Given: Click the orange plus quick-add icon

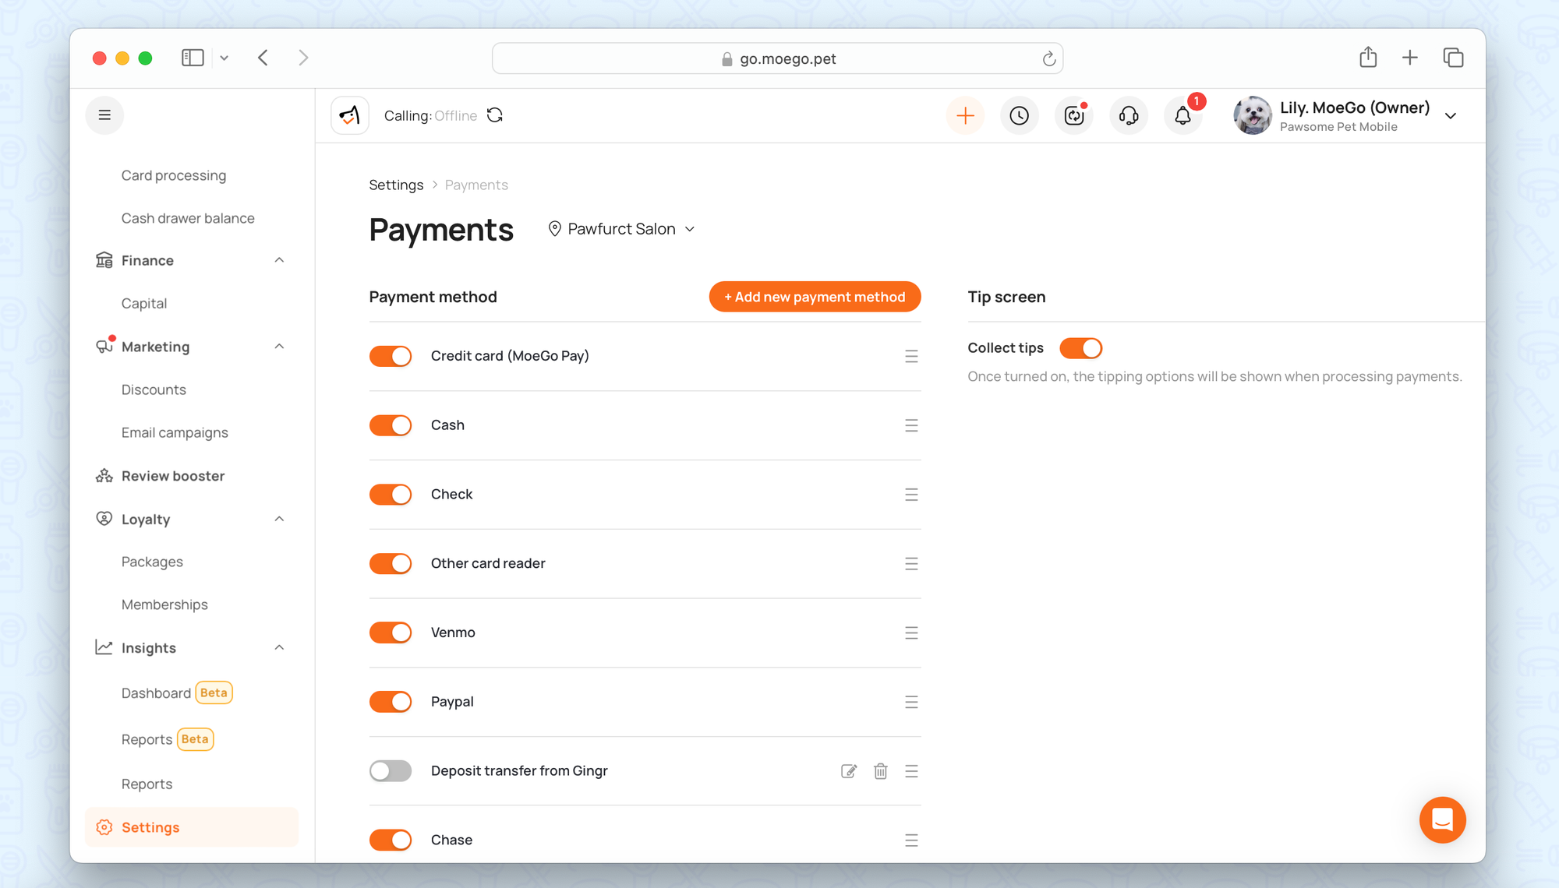Looking at the screenshot, I should (965, 115).
